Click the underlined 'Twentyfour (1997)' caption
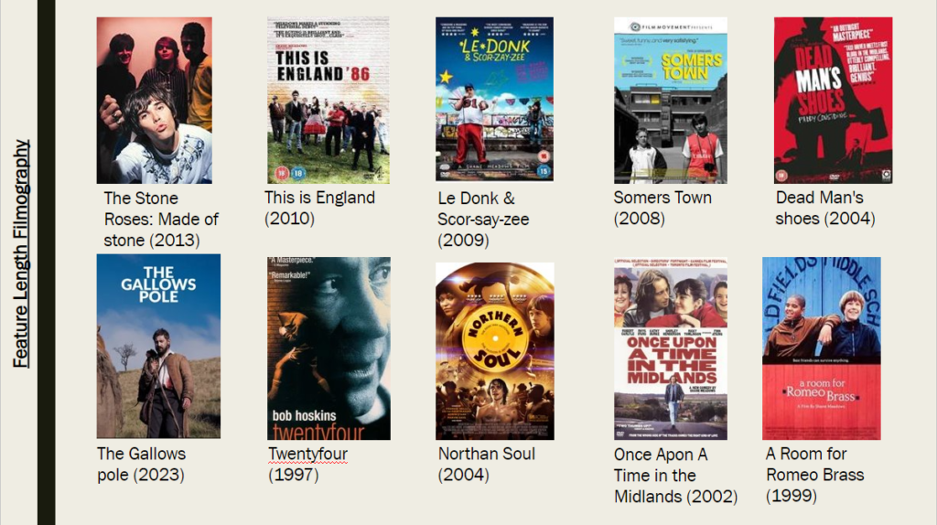This screenshot has width=937, height=525. pyautogui.click(x=307, y=464)
